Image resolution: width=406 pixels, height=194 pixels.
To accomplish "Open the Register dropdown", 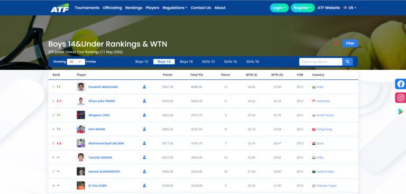I will click(x=303, y=8).
